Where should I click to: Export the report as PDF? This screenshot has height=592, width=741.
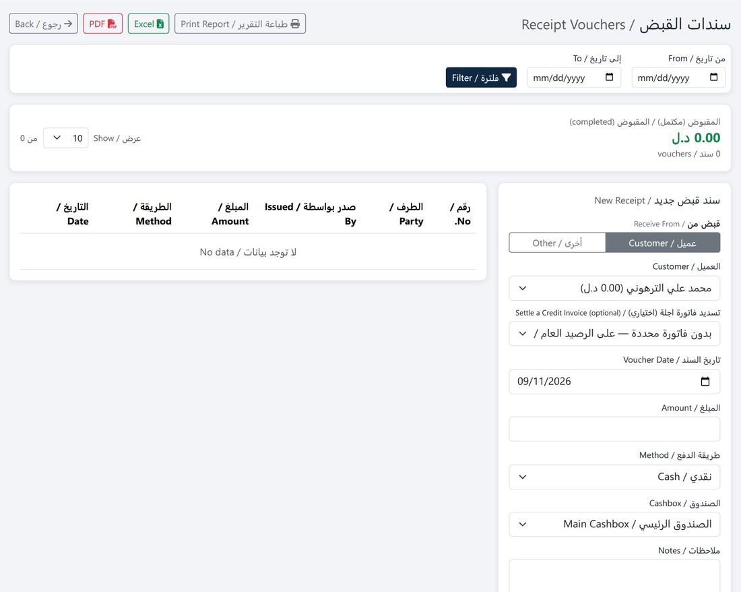coord(102,24)
